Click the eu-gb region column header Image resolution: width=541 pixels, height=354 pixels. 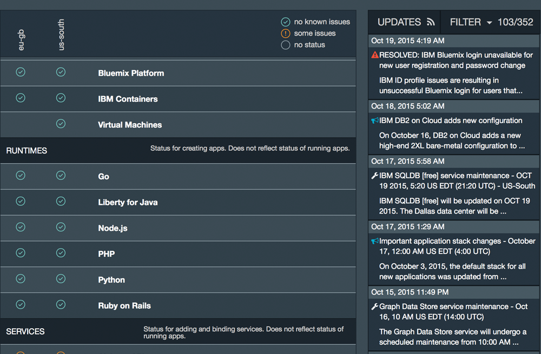coord(22,39)
